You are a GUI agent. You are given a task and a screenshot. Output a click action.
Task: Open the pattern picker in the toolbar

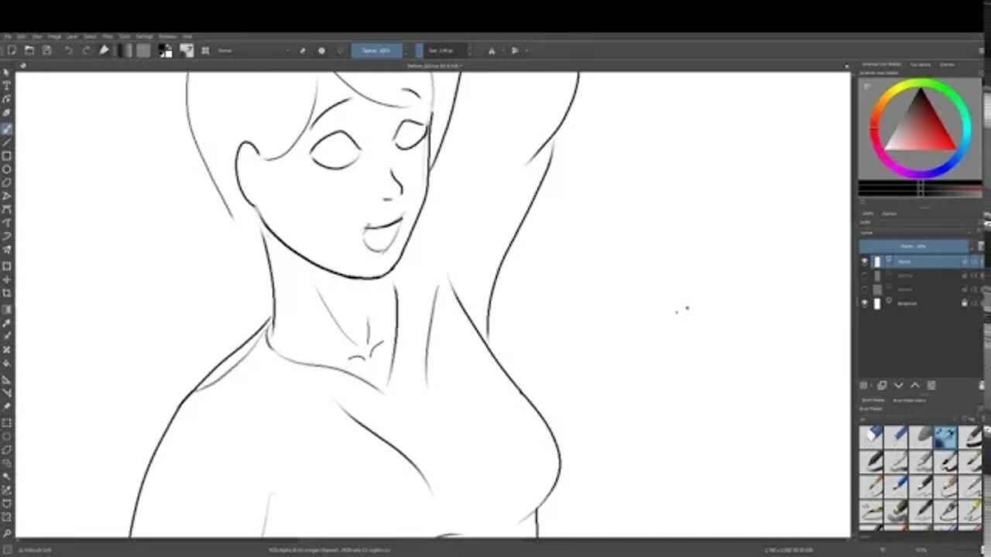[x=143, y=50]
